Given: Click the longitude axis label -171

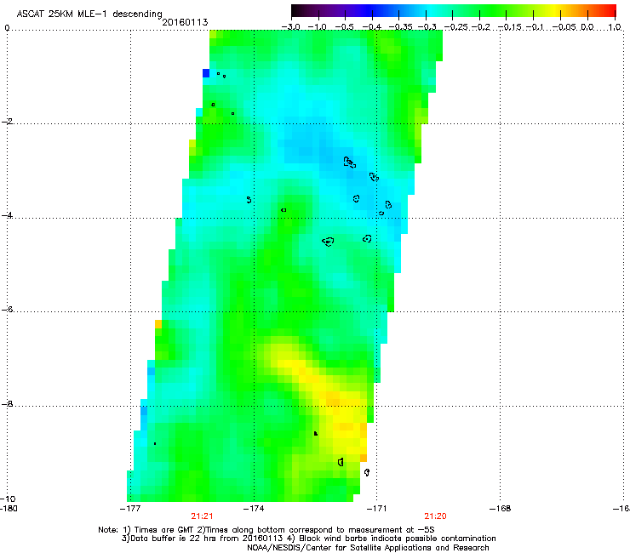Looking at the screenshot, I should tap(377, 508).
